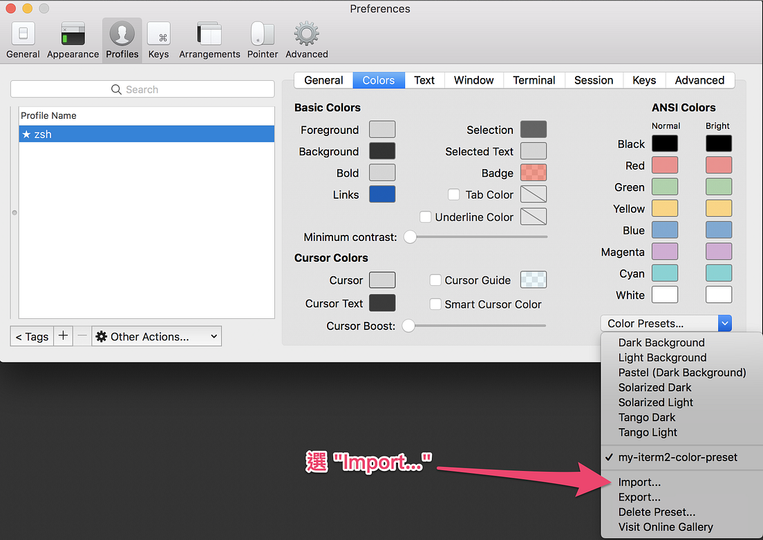Viewport: 763px width, 540px height.
Task: Choose Solarized Dark preset
Action: 681,388
